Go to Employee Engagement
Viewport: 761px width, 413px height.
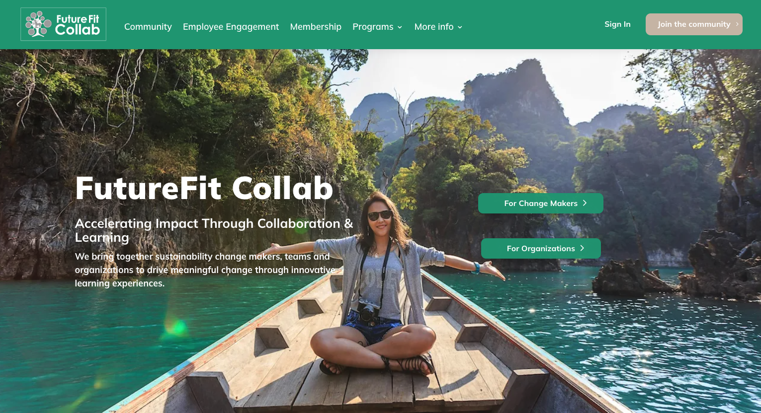pyautogui.click(x=231, y=27)
